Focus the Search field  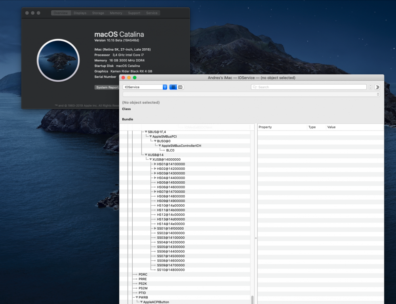[308, 87]
